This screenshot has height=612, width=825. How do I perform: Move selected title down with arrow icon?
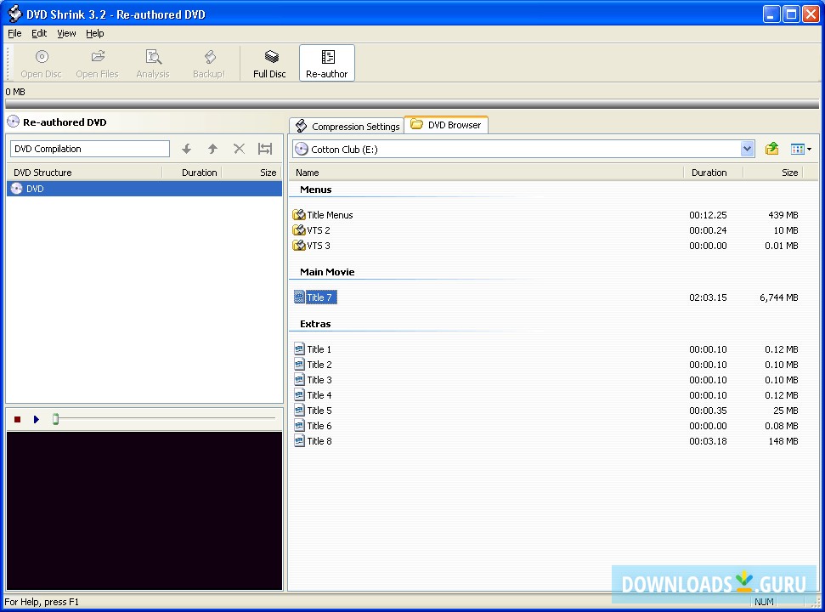[x=186, y=149]
